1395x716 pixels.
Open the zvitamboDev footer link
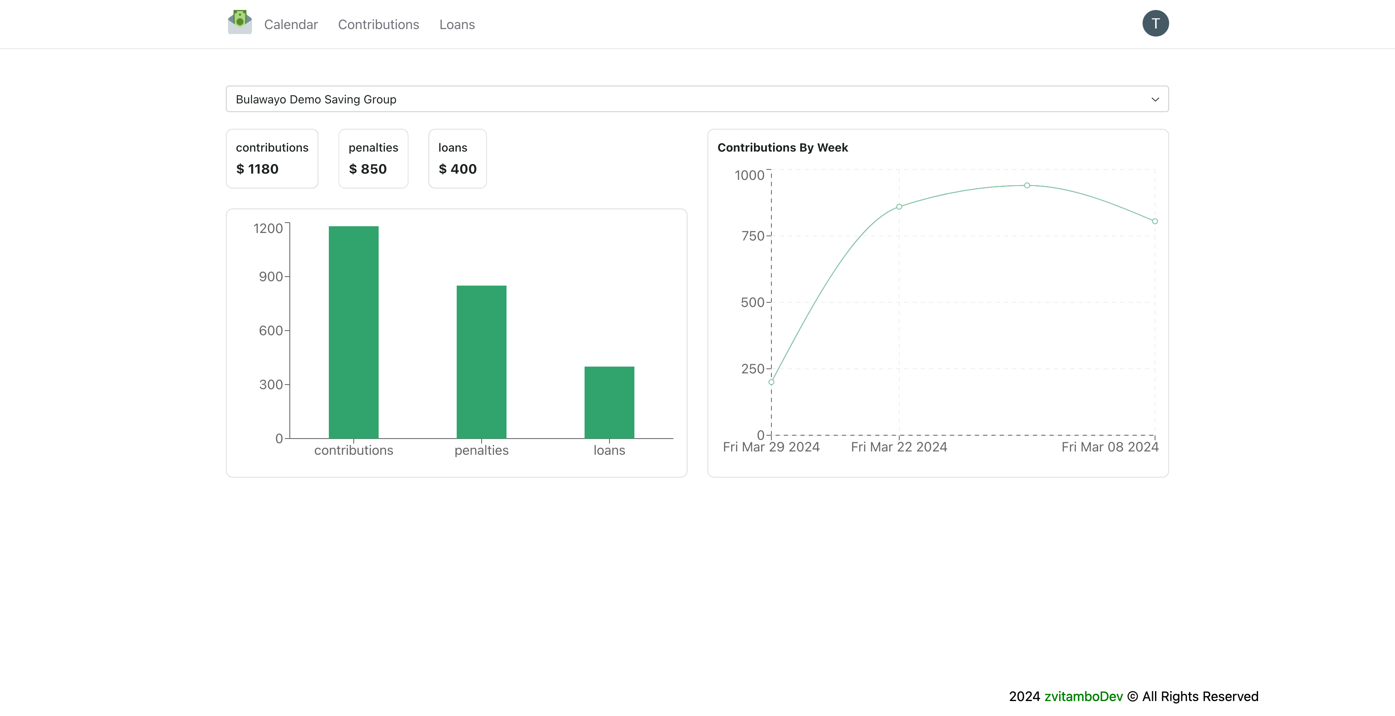[x=1083, y=696]
